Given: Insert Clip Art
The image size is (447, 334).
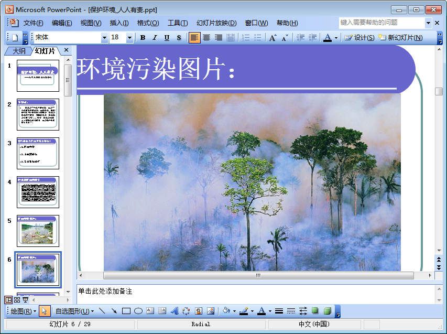Looking at the screenshot, I should coord(199,311).
